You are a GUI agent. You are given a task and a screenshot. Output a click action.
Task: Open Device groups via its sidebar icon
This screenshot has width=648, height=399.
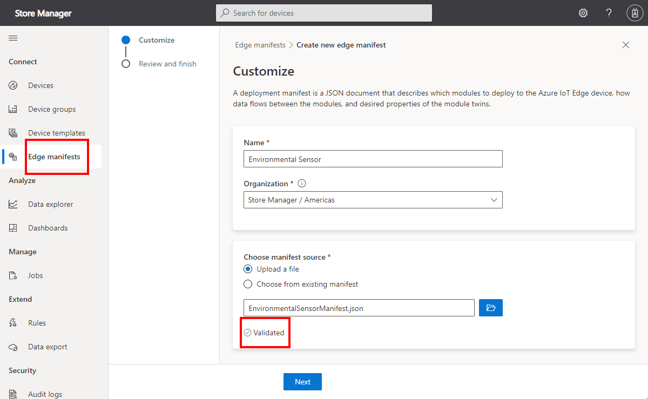[12, 109]
